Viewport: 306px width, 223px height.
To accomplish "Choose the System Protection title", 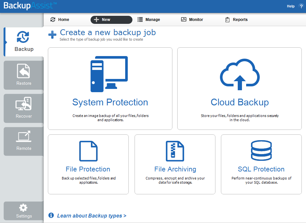I will pyautogui.click(x=110, y=102).
